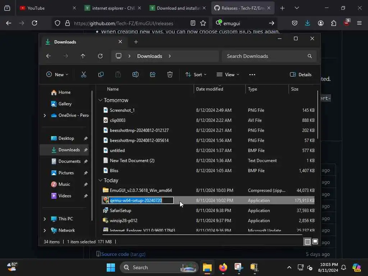The height and width of the screenshot is (276, 368).
Task: Click the Delete trash icon in Explorer toolbar
Action: click(x=170, y=75)
